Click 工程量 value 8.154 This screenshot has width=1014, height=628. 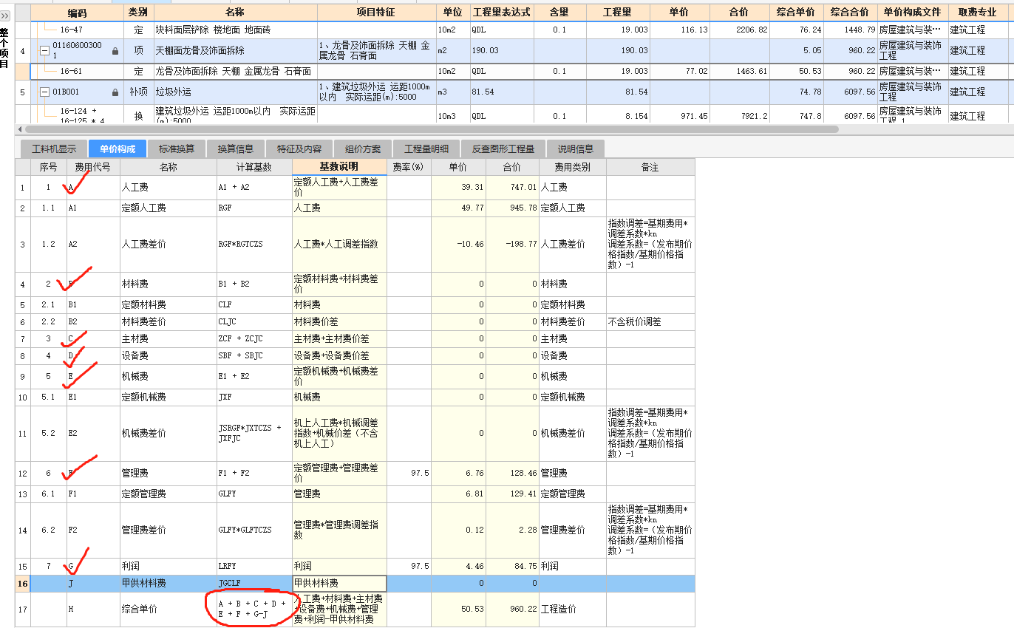[635, 116]
